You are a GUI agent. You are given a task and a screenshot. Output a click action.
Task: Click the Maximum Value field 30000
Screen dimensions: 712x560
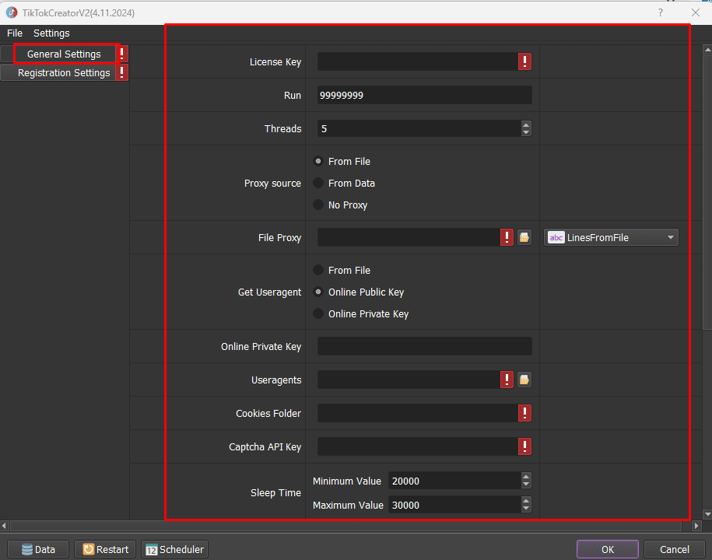click(x=455, y=505)
